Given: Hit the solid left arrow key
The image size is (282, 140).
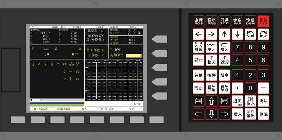Looking at the screenshot, I should click(198, 34).
